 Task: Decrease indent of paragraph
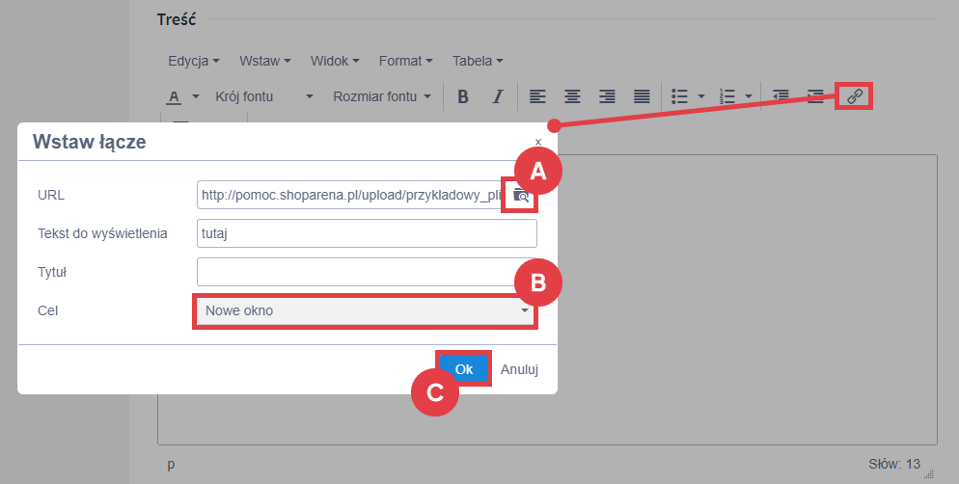(x=781, y=96)
